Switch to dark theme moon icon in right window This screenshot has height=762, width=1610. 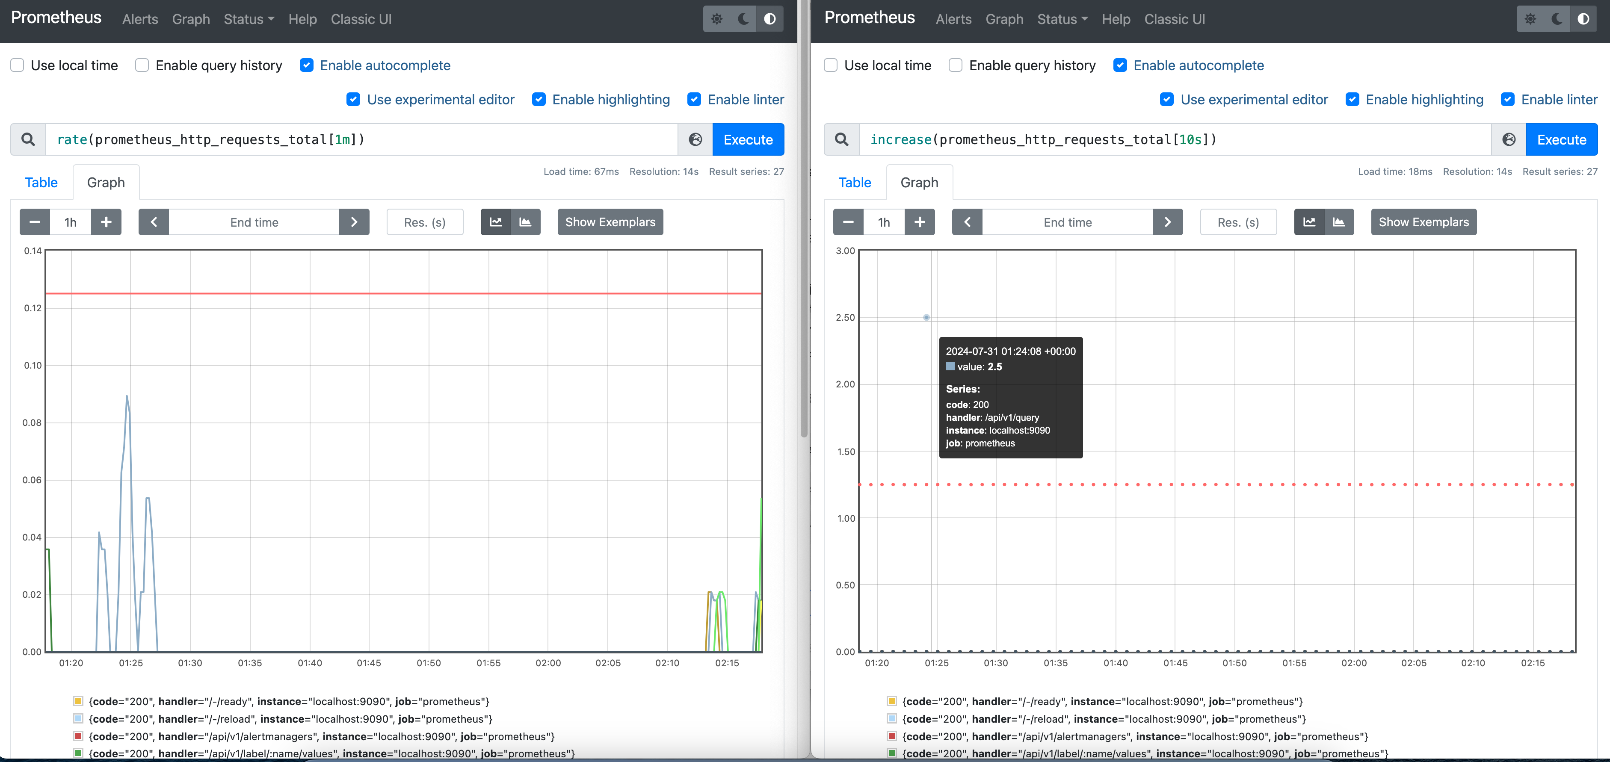[x=1556, y=19]
